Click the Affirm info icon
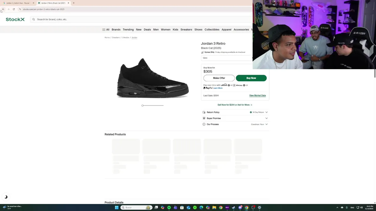 pyautogui.click(x=229, y=85)
